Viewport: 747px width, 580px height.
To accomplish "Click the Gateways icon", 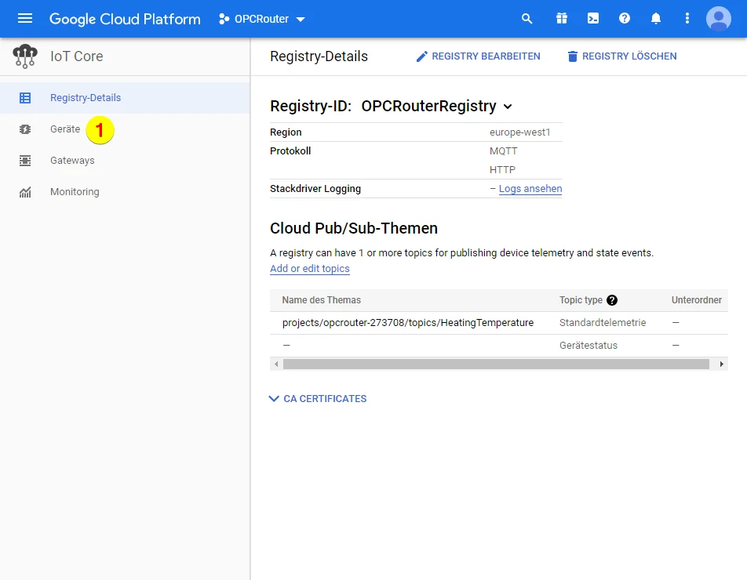I will [x=25, y=161].
